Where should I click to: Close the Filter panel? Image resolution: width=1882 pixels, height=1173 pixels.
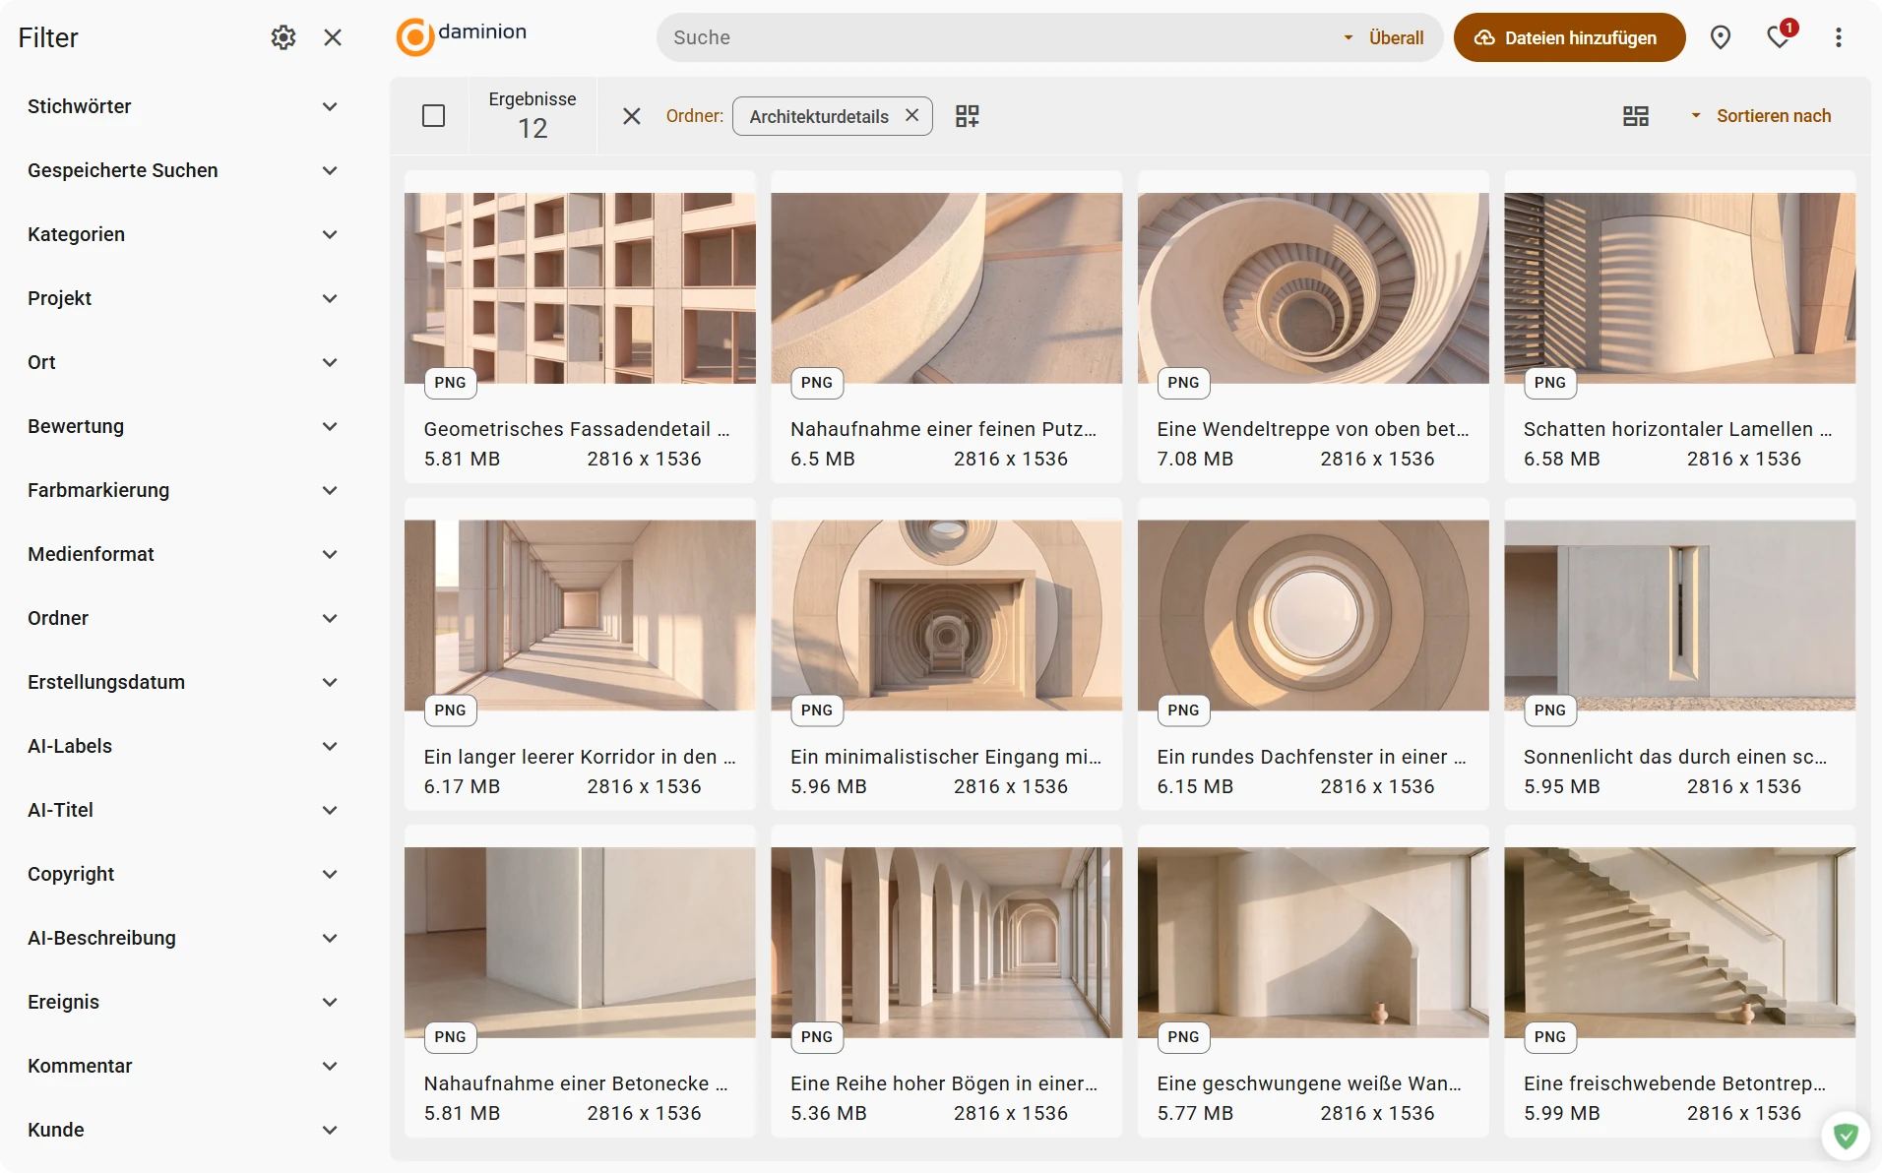click(x=333, y=37)
